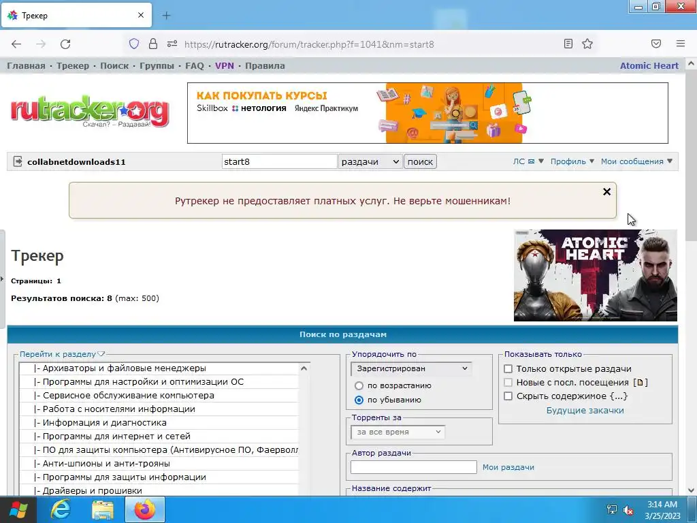Open the tracking protection shield icon
Image resolution: width=697 pixels, height=523 pixels.
click(134, 44)
